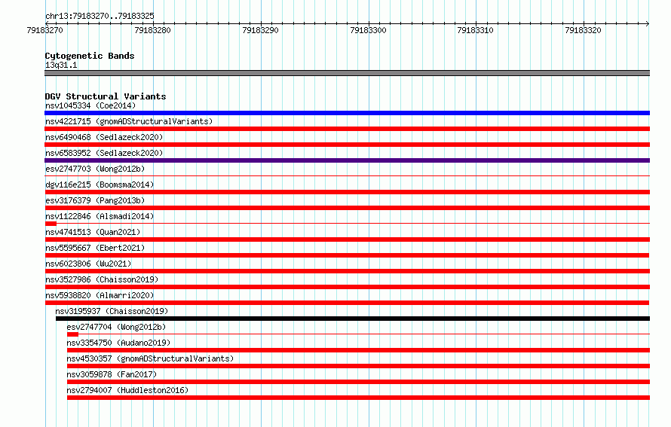Click esv2747704 (Wong2012b) label
This screenshot has height=427, width=671.
(x=116, y=327)
